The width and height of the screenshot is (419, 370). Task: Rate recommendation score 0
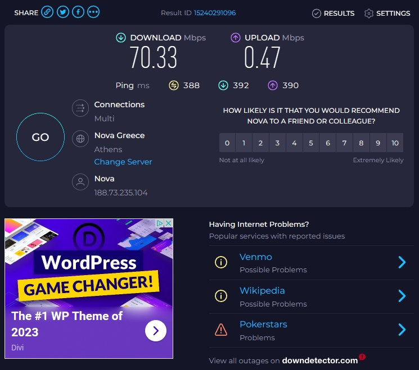click(x=227, y=143)
